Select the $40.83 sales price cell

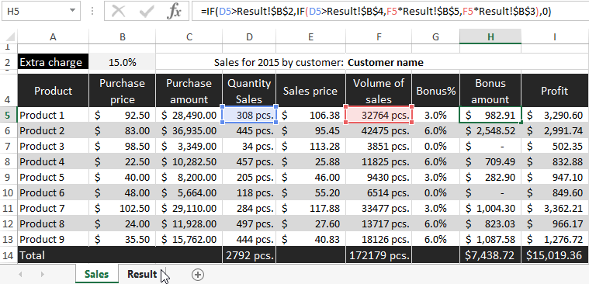coord(310,239)
